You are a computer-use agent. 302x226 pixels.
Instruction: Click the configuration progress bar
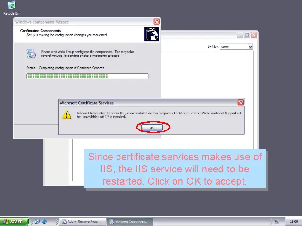click(x=87, y=76)
